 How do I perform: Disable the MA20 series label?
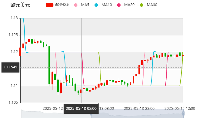(129, 5)
